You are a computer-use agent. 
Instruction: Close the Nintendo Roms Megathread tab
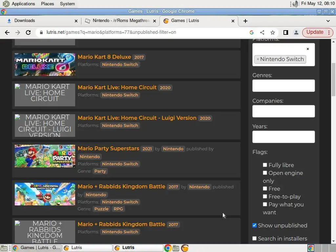155,21
